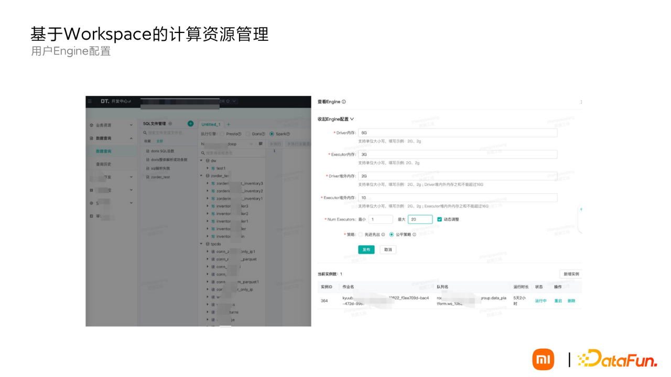Show the 收藏 file filter

148,141
